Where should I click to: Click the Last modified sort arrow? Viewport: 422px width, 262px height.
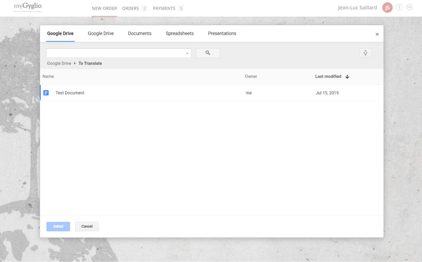coord(347,77)
